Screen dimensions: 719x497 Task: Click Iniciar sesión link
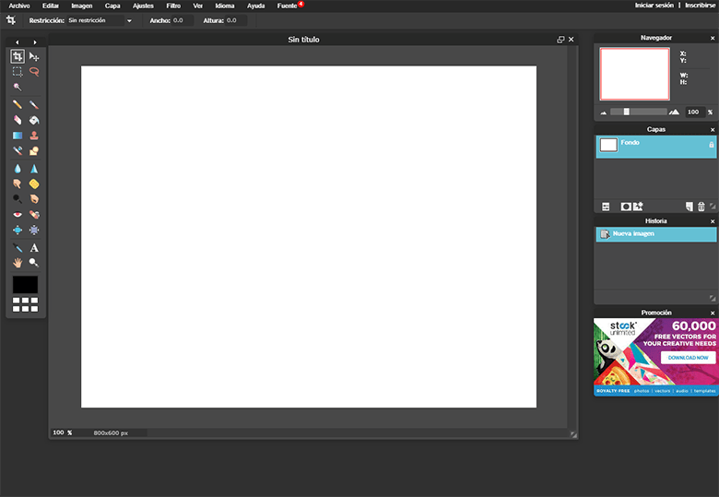click(x=654, y=6)
